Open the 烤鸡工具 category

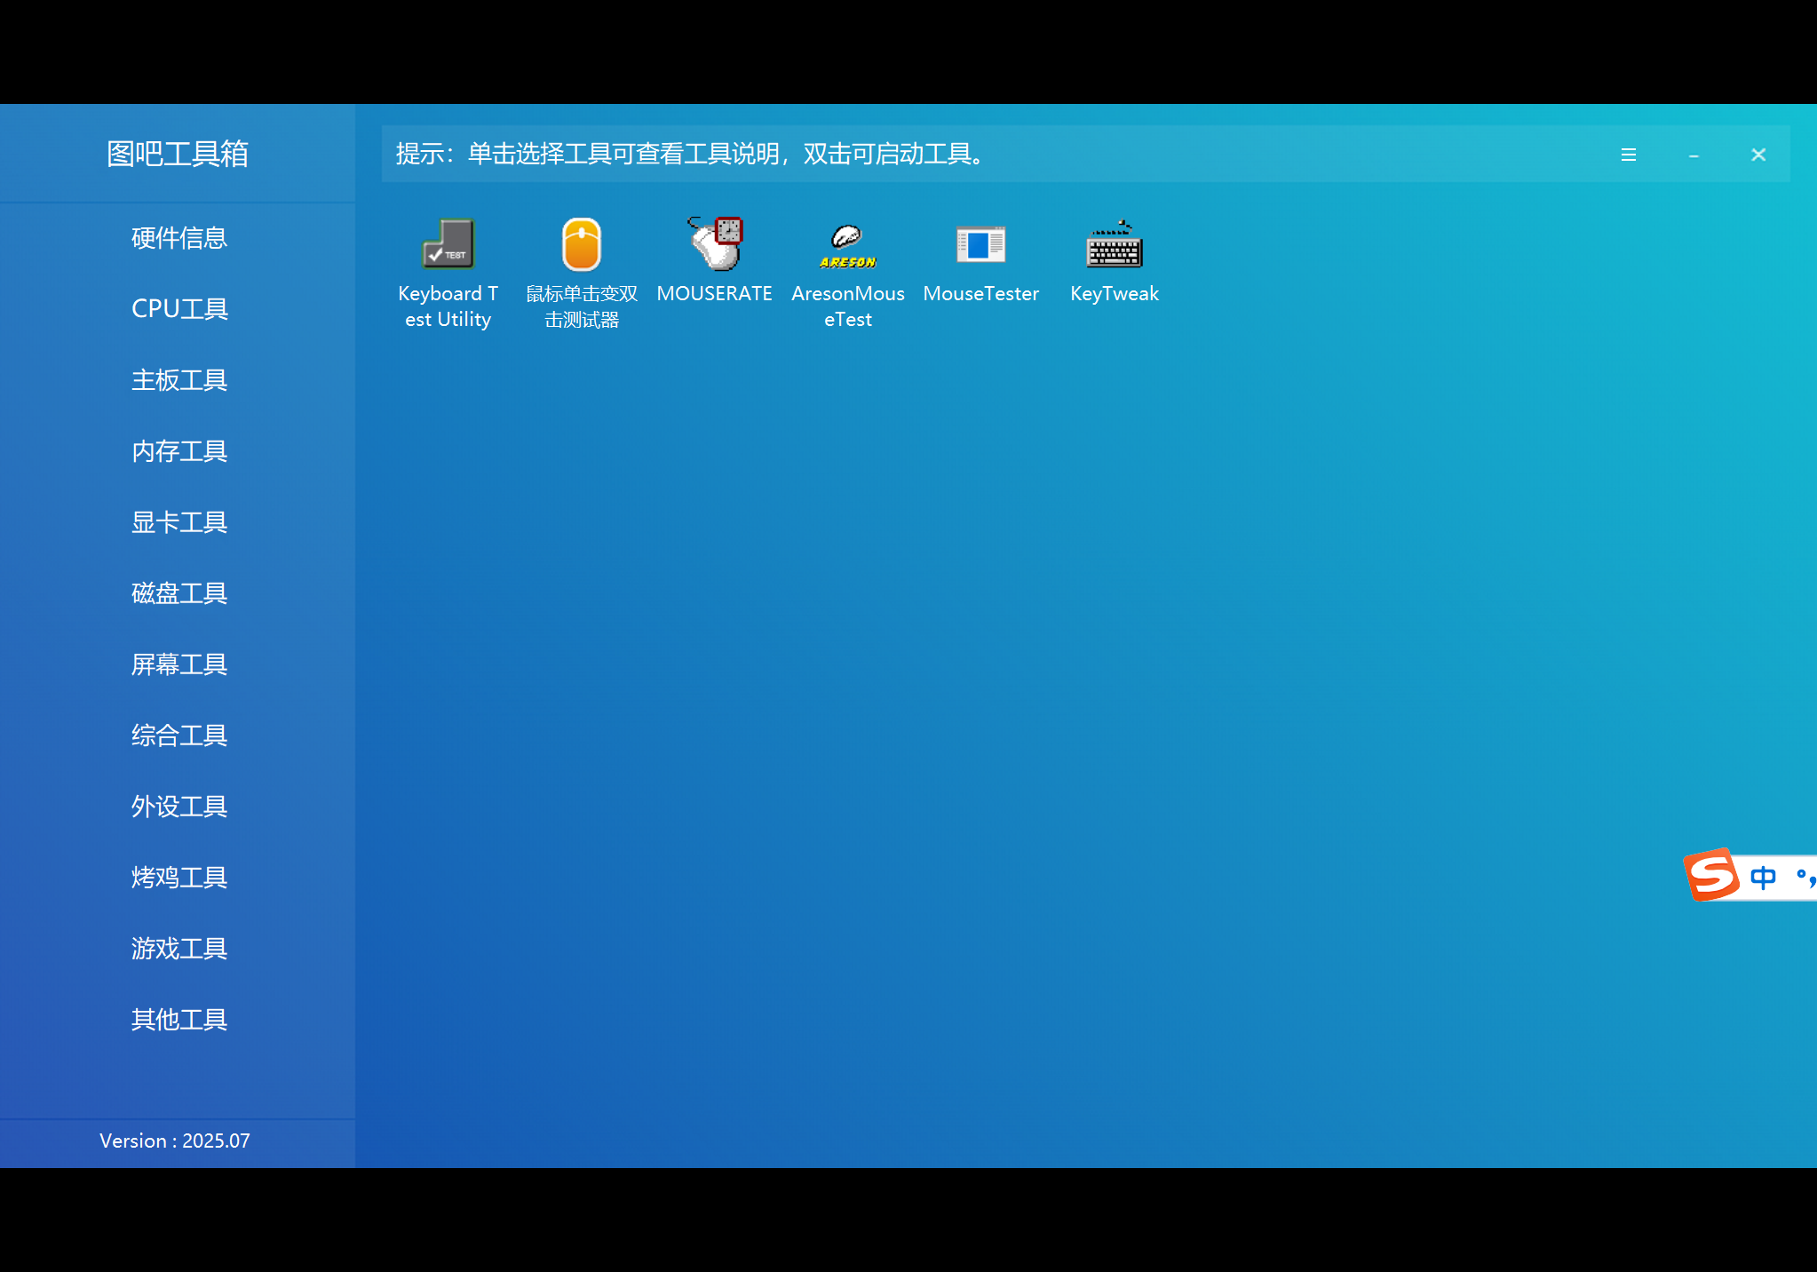point(179,878)
